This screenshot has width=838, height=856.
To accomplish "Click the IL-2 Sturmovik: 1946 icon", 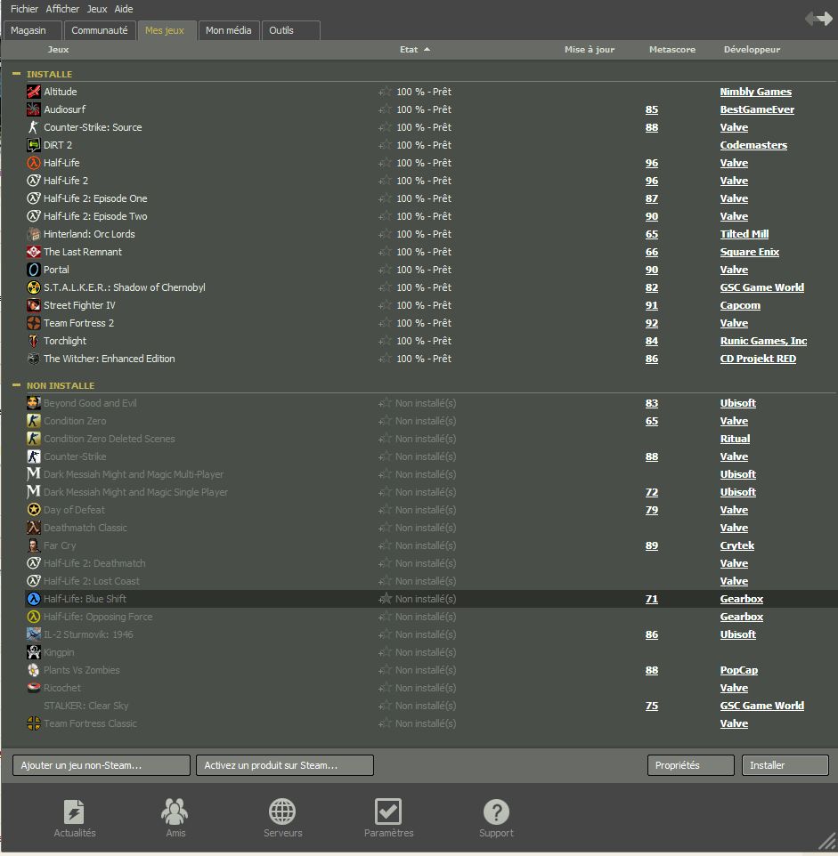I will (33, 634).
